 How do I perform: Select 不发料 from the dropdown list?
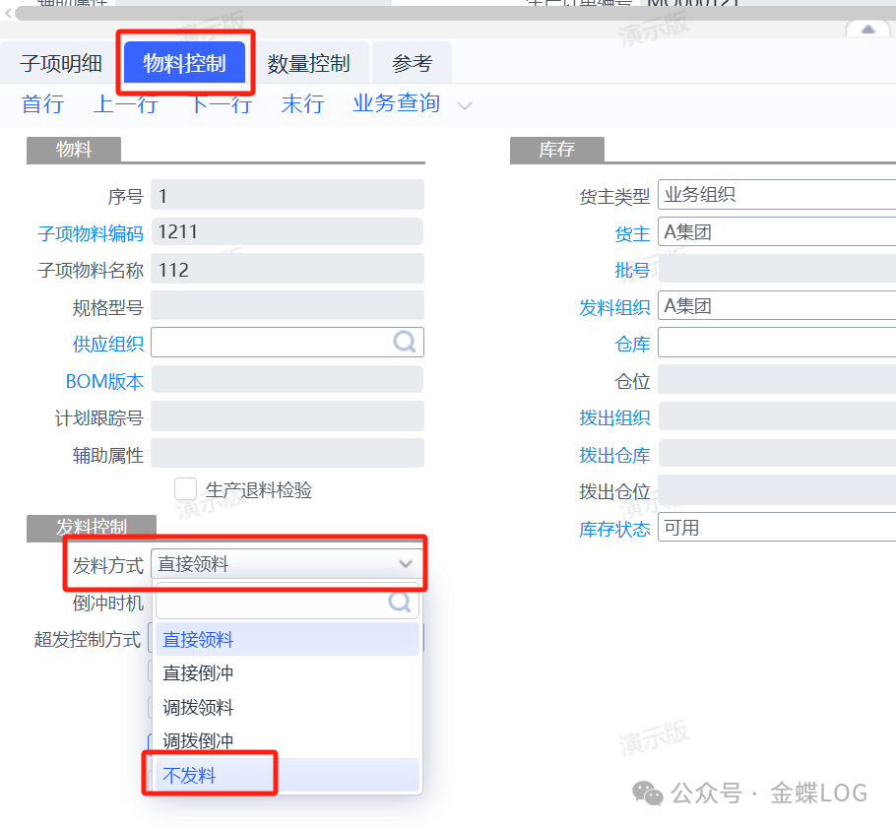pyautogui.click(x=189, y=775)
